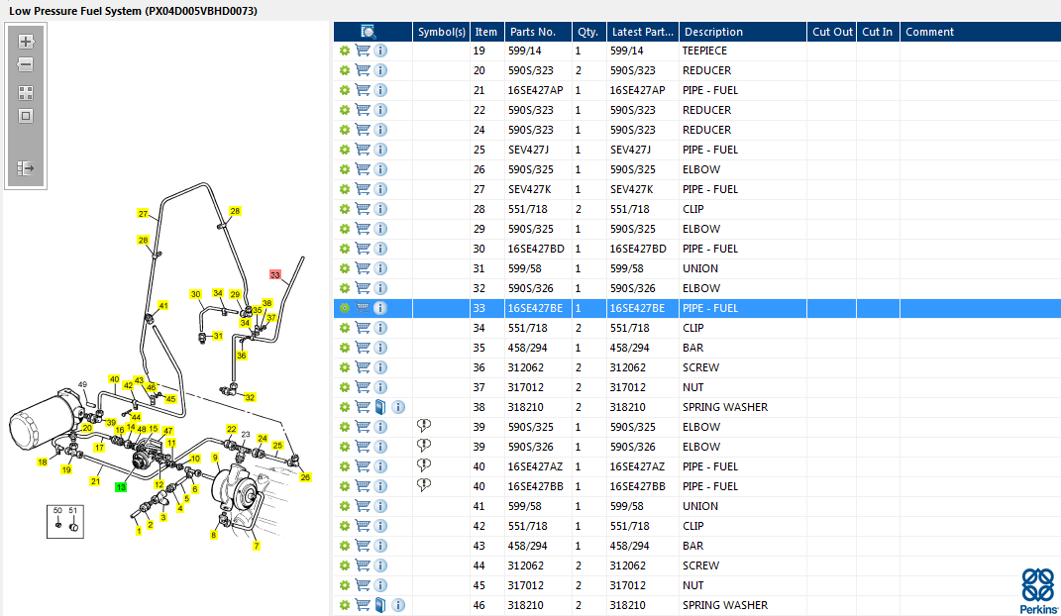Select SEV427K in Parts No. column

(x=530, y=189)
